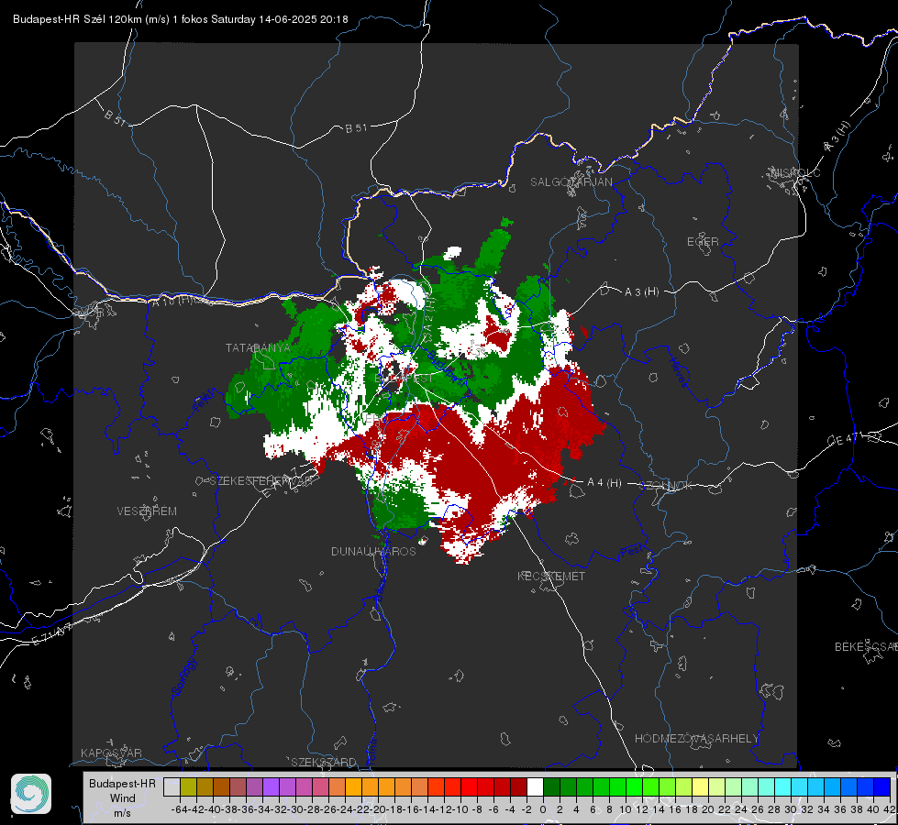Click the A 3 (H) label near Miskolc

pyautogui.click(x=837, y=137)
